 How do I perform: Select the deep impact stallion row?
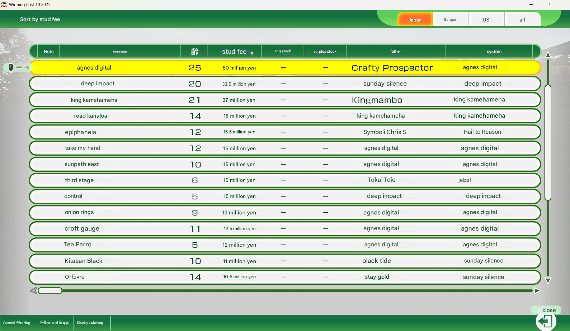click(285, 84)
